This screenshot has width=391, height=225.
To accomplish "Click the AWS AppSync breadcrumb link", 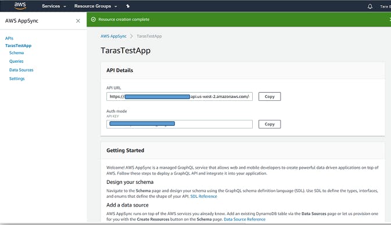I will pyautogui.click(x=113, y=36).
